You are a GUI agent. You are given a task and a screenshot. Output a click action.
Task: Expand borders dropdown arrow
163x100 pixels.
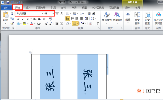pyautogui.click(x=77, y=23)
